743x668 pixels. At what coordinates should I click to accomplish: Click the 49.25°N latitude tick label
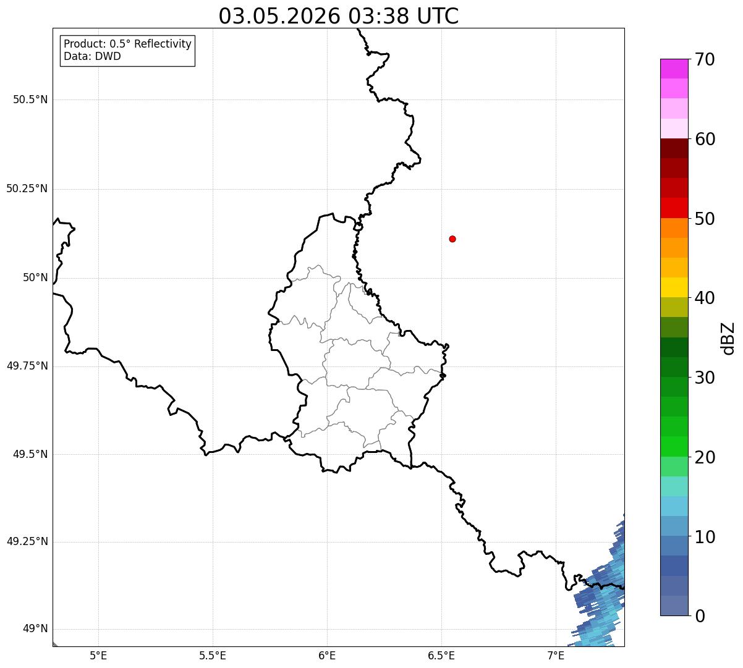pos(27,542)
